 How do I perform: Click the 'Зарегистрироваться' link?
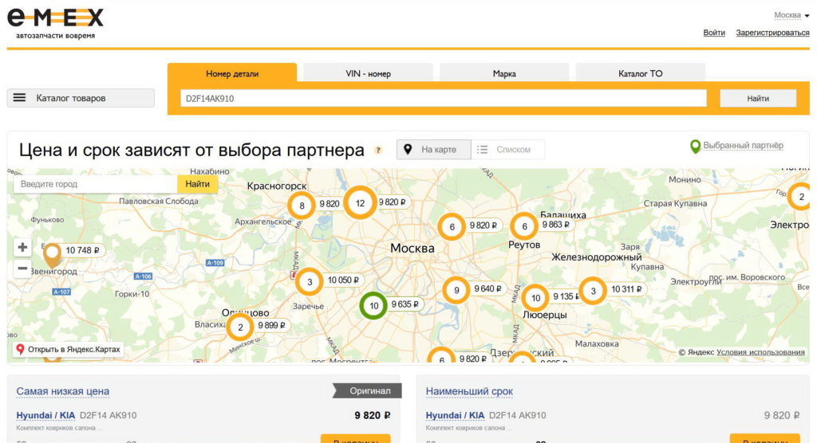(772, 33)
